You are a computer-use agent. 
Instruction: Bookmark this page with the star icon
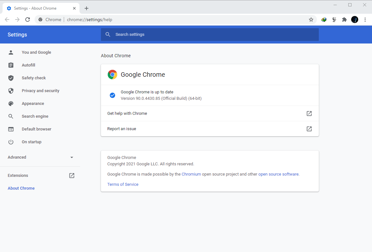coord(311,20)
